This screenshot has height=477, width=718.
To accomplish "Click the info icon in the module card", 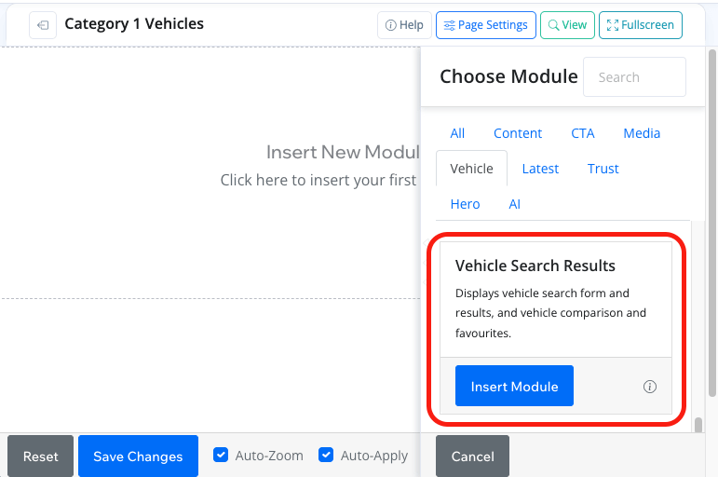I will pyautogui.click(x=650, y=387).
